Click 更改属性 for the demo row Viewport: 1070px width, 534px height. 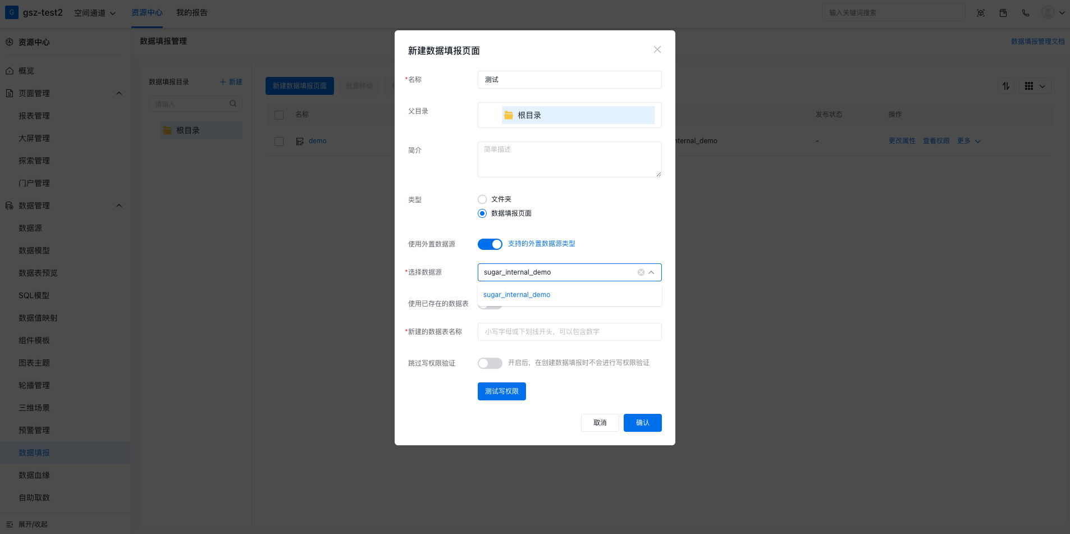click(902, 141)
